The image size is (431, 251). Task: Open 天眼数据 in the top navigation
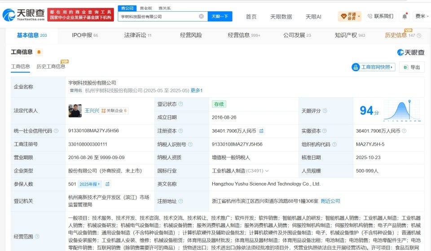(281, 17)
